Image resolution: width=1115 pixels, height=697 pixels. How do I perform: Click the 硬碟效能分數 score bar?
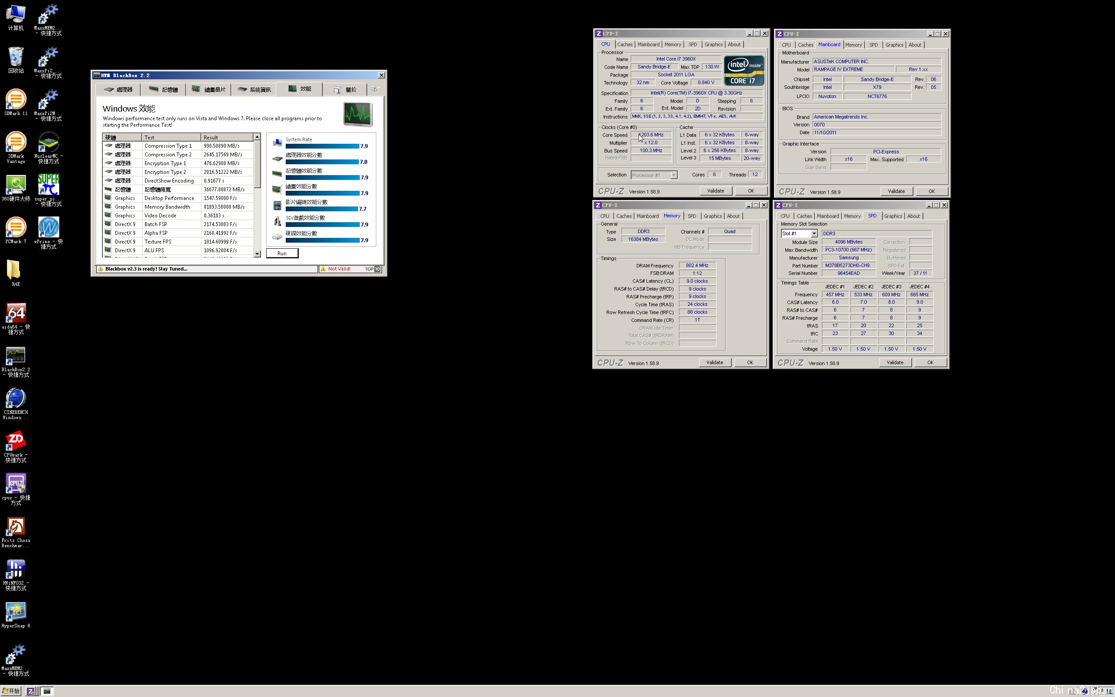322,240
